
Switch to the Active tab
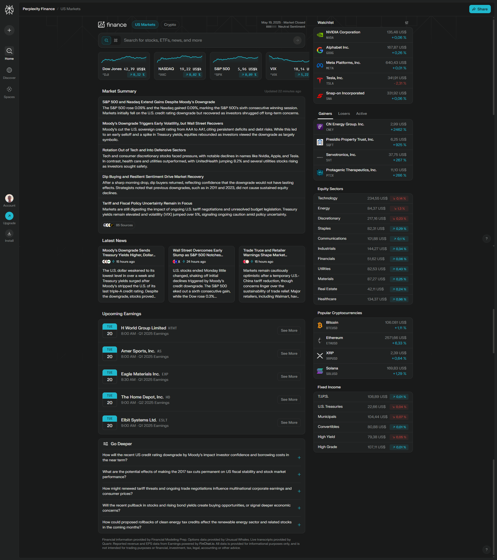(x=361, y=113)
